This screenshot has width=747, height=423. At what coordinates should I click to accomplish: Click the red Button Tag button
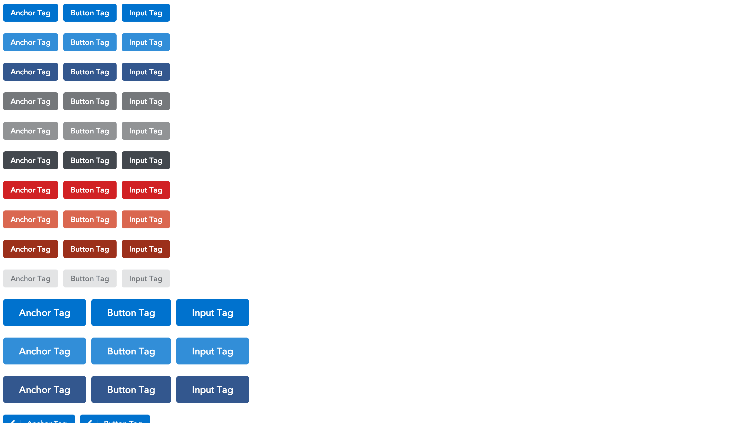tap(90, 190)
